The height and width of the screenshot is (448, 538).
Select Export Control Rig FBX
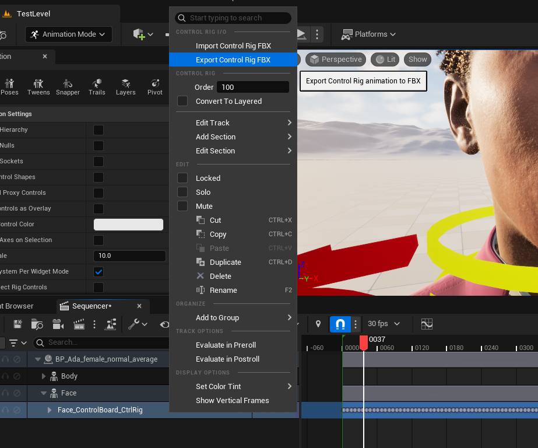tap(233, 60)
